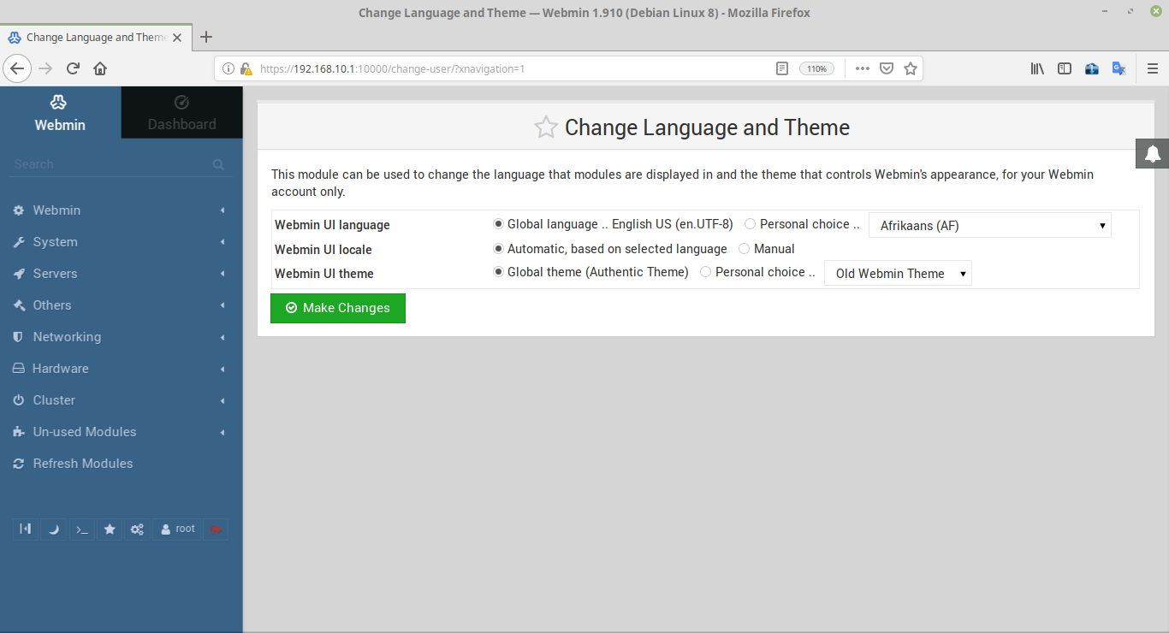Select Personal choice radio for UI language
Screen dimensions: 1169x633
pos(751,224)
